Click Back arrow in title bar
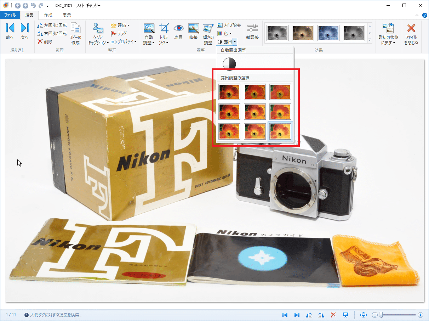The height and width of the screenshot is (321, 429). coord(18,6)
